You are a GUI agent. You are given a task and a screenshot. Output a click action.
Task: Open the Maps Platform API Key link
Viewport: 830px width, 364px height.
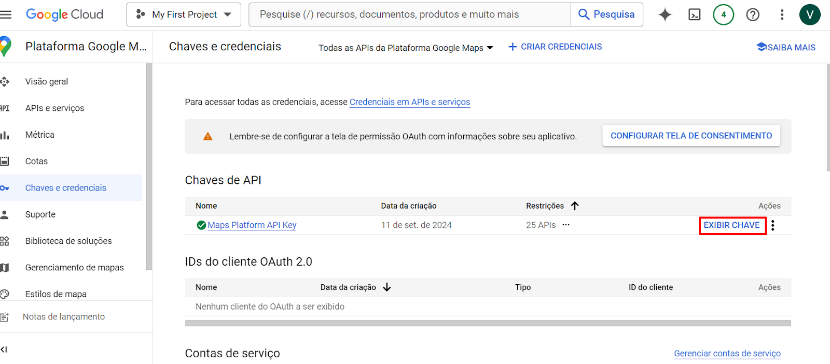point(252,225)
